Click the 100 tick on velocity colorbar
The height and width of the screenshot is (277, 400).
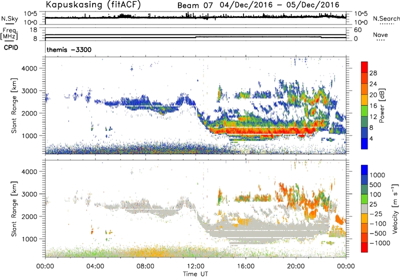pos(375,194)
